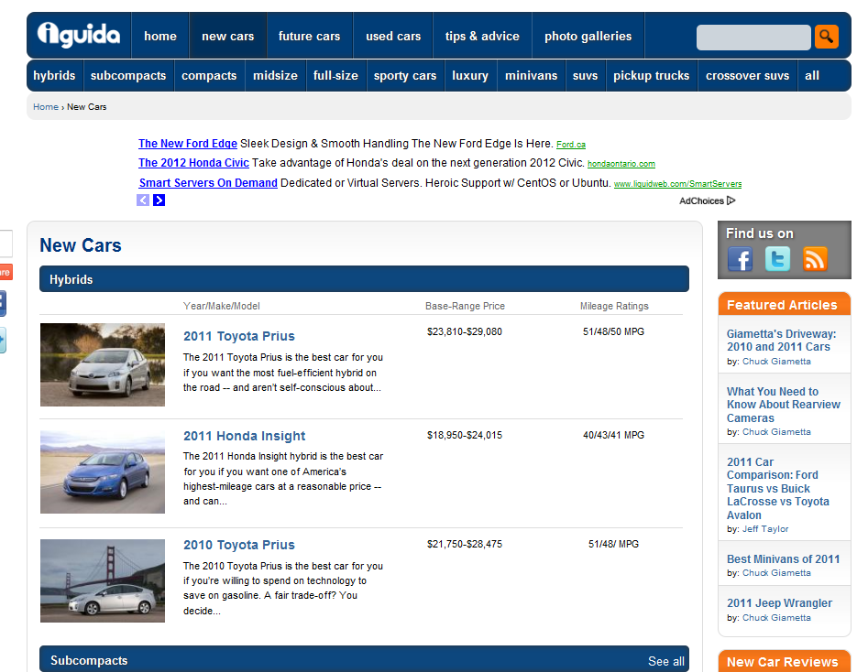Open the 2011 Jeep Wrangler article

tap(779, 603)
